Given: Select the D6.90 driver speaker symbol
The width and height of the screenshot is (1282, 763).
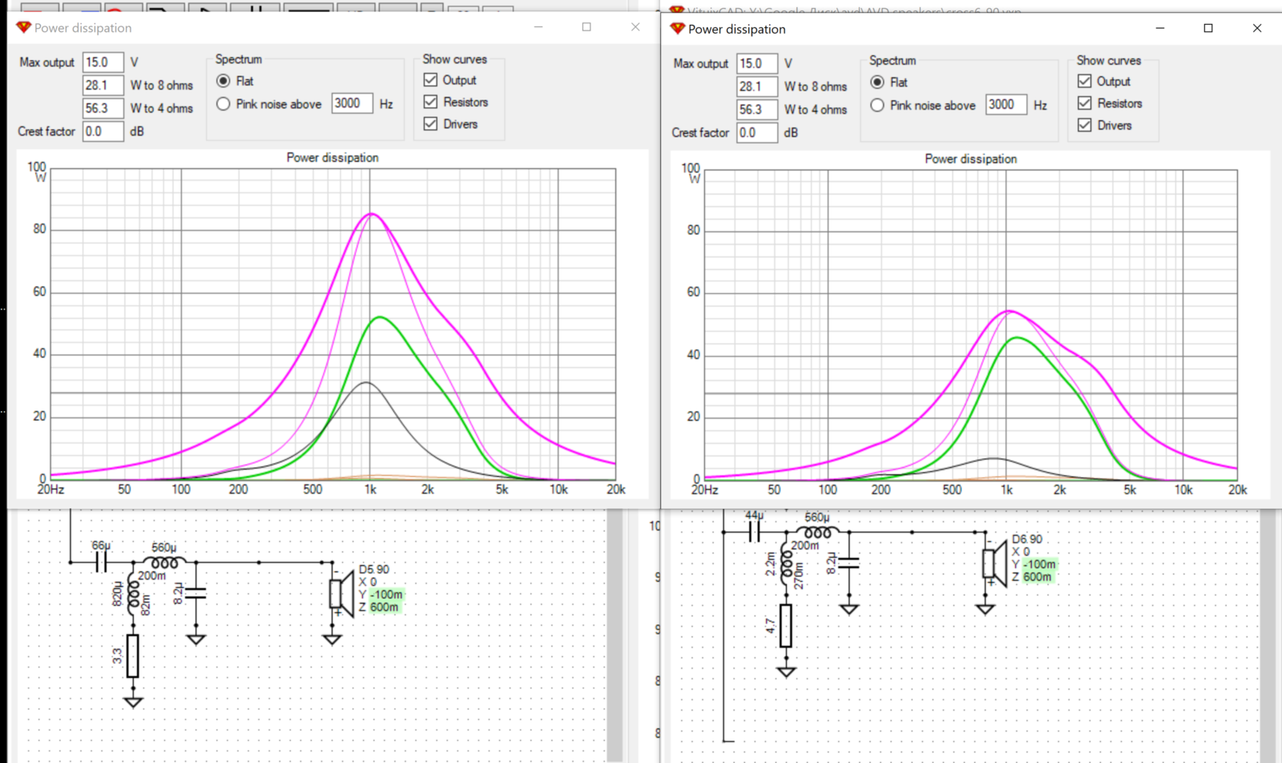Looking at the screenshot, I should [x=994, y=563].
